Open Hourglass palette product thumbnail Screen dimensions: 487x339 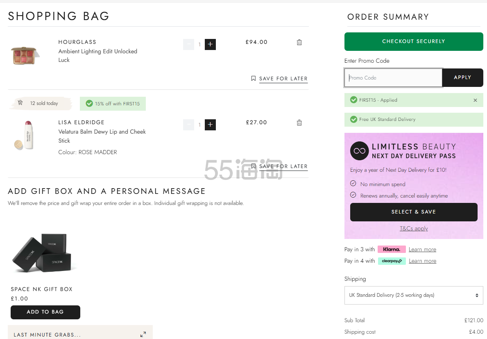[x=25, y=55]
